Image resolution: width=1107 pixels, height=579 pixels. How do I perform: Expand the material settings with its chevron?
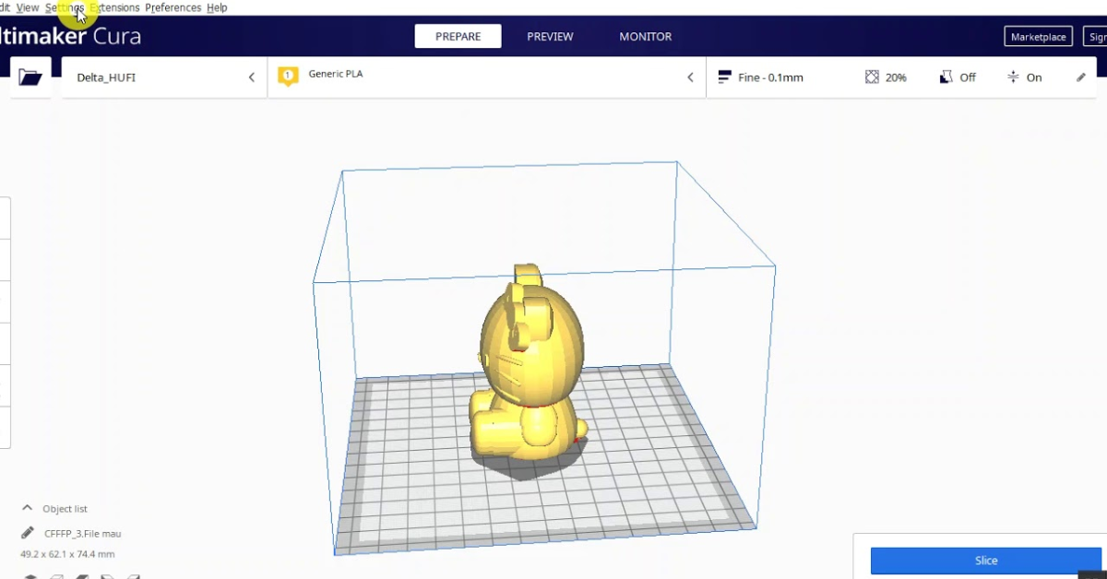[x=690, y=77]
